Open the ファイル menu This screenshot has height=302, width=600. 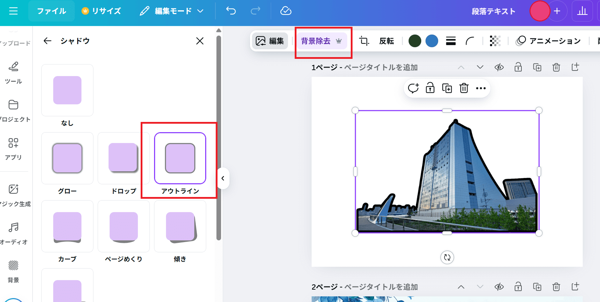[51, 11]
